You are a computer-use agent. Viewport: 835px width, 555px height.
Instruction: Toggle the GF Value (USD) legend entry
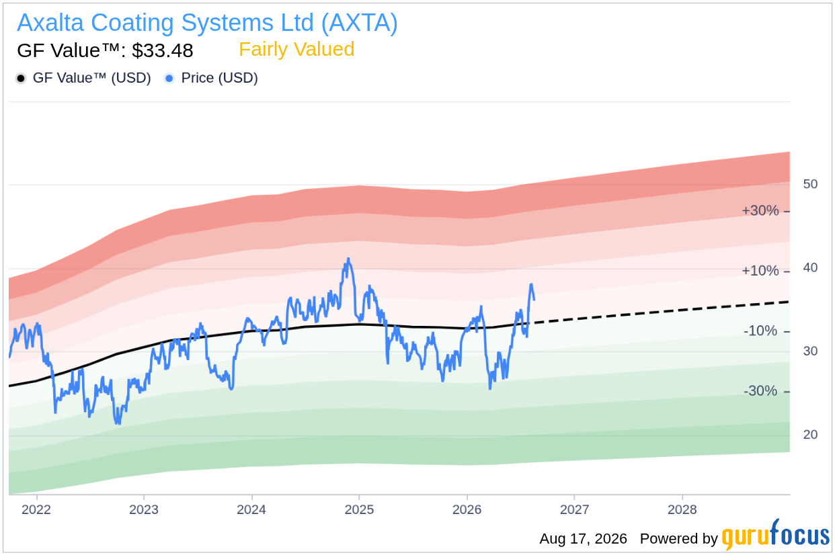(83, 78)
